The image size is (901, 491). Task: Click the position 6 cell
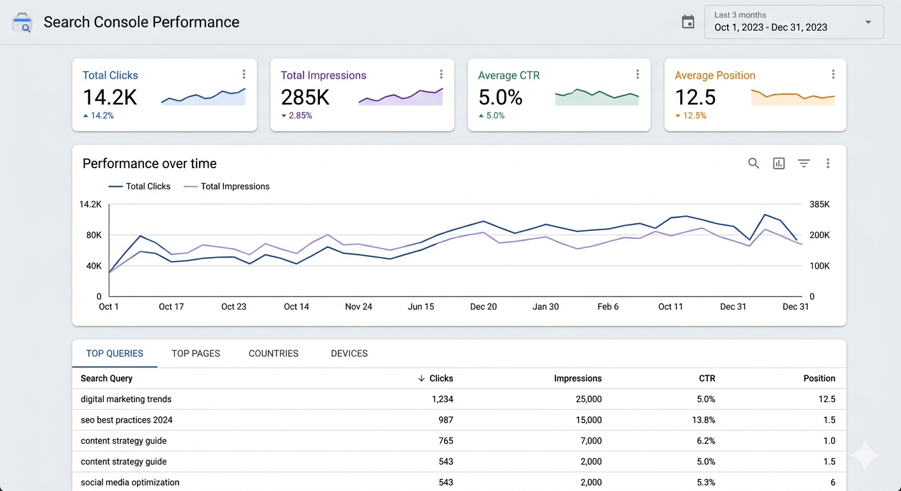[x=833, y=482]
